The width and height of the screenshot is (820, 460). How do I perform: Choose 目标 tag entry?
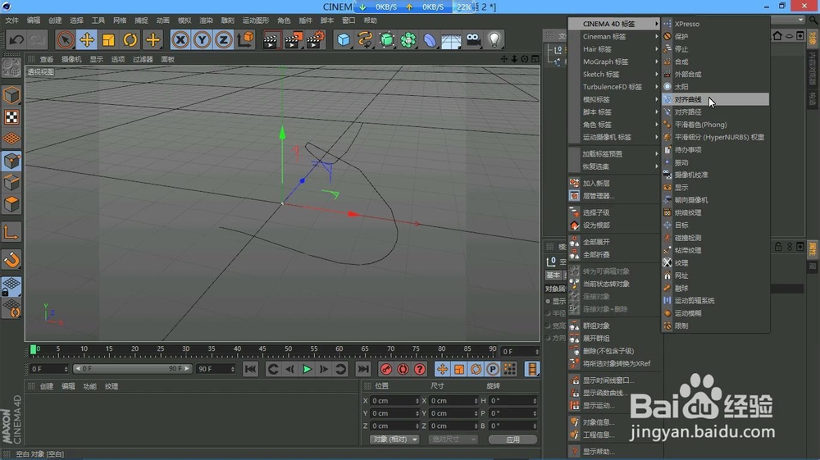click(x=715, y=225)
